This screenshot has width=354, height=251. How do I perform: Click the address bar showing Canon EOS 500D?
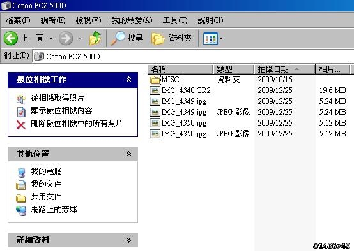[193, 56]
